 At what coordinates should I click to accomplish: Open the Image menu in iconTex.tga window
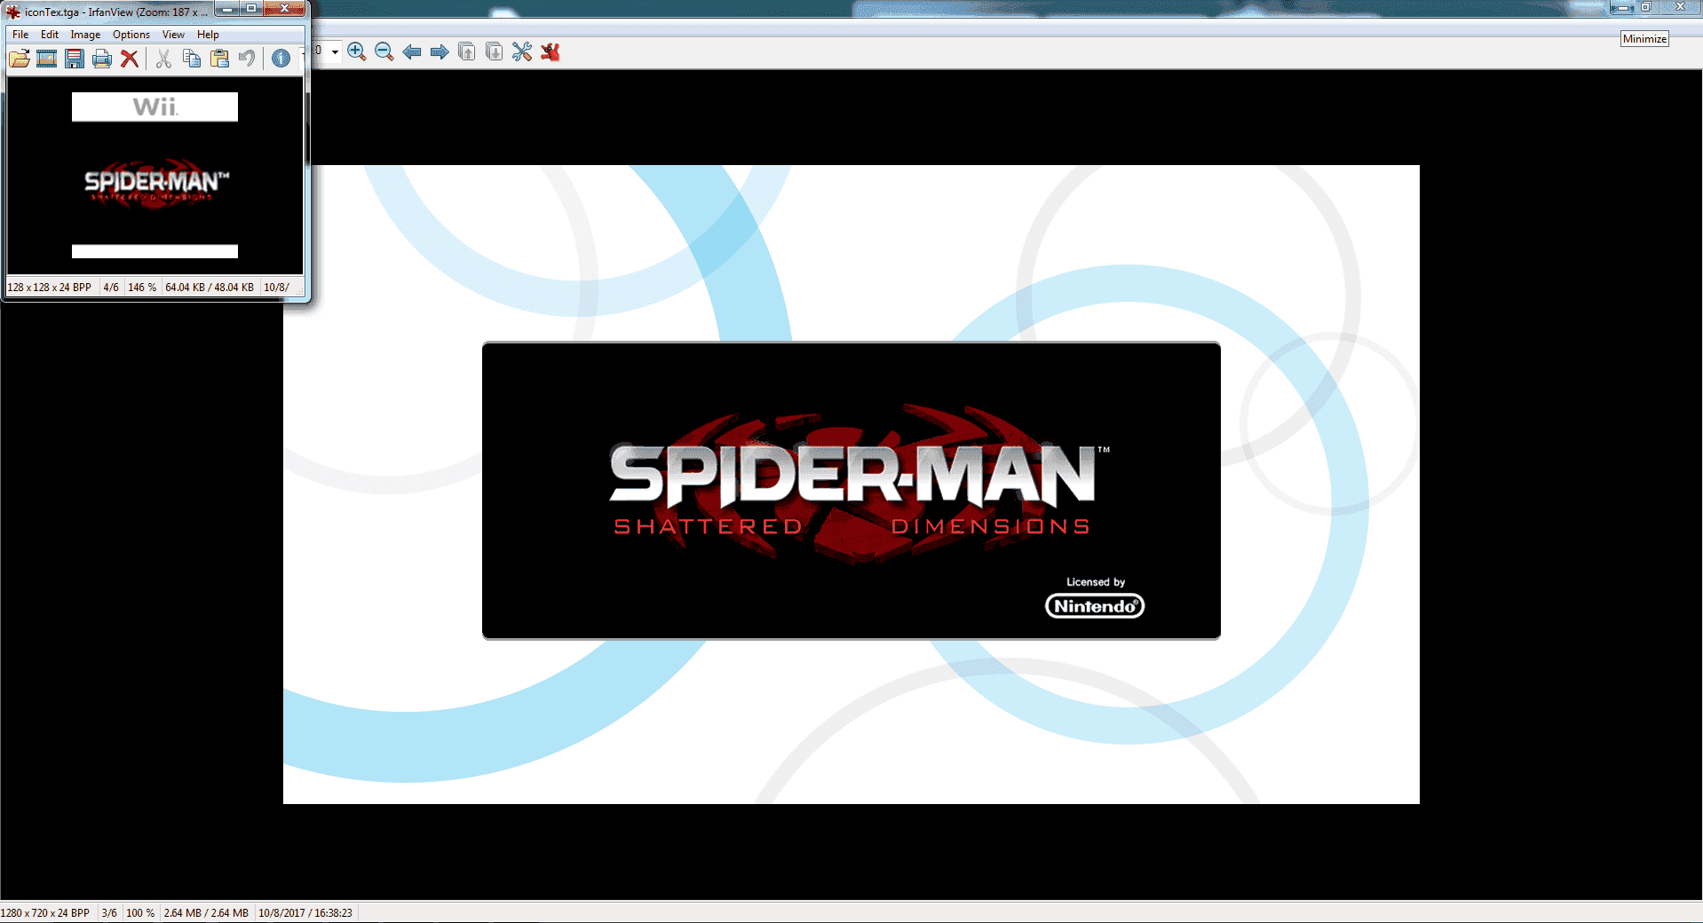point(85,35)
